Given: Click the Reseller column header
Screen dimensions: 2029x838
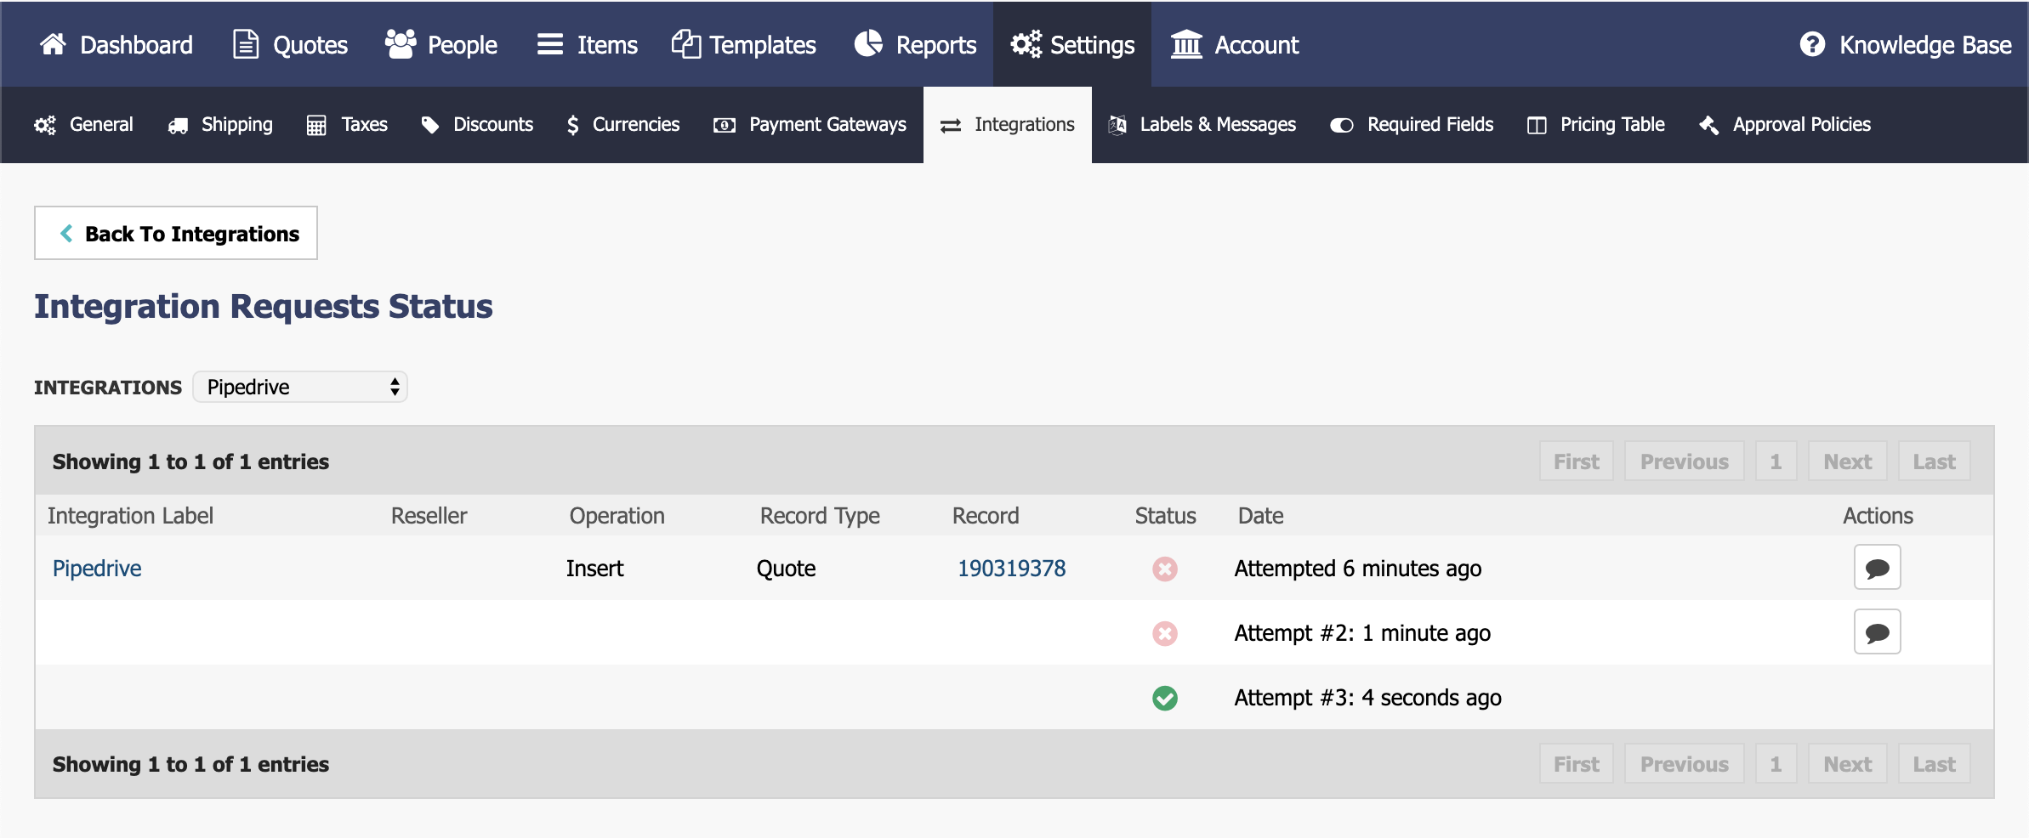Looking at the screenshot, I should coord(429,516).
